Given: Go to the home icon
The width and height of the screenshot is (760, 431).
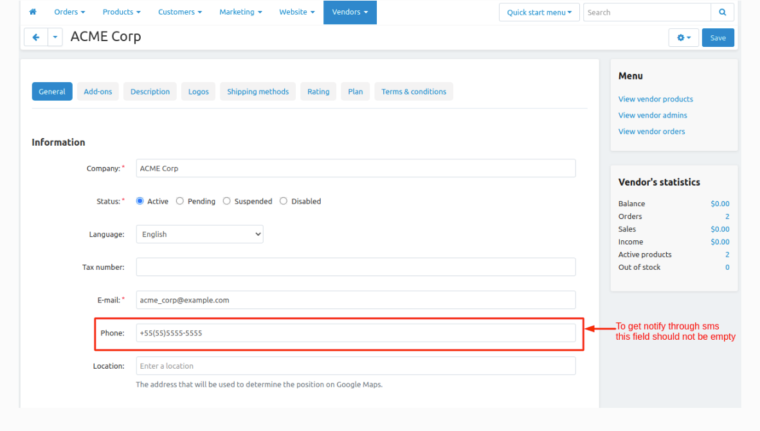Looking at the screenshot, I should (x=33, y=12).
